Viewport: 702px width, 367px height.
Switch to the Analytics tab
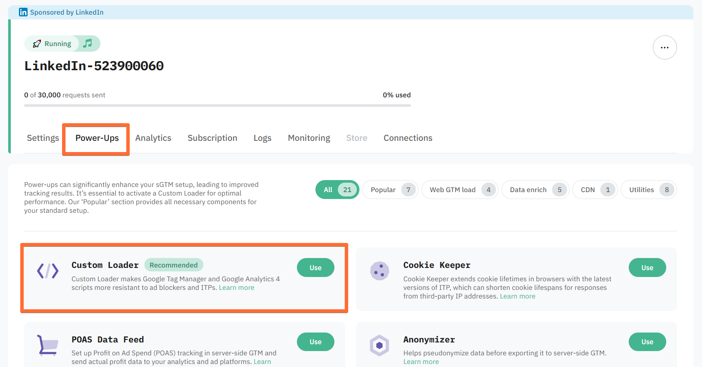tap(153, 138)
